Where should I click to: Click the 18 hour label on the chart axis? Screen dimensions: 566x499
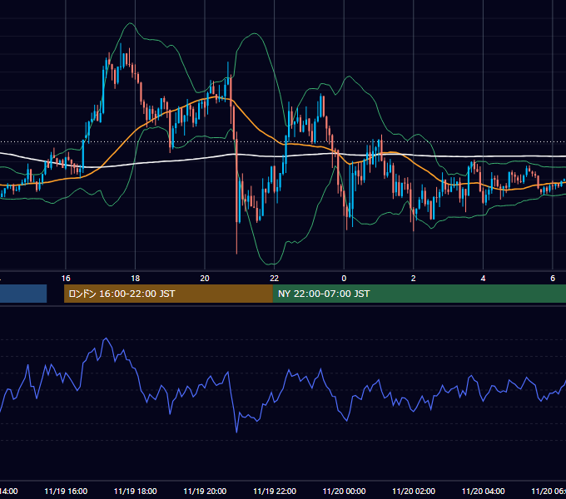(136, 279)
